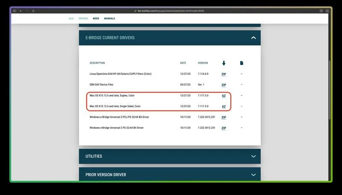
Task: Go back with the browser back arrow
Action: point(21,11)
